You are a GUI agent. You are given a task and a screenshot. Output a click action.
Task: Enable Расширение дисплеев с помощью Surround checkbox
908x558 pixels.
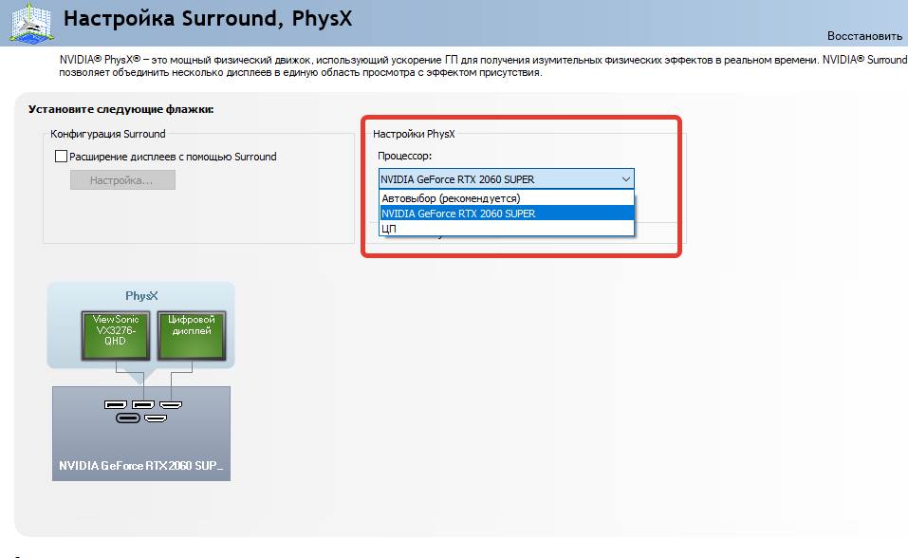[x=61, y=157]
